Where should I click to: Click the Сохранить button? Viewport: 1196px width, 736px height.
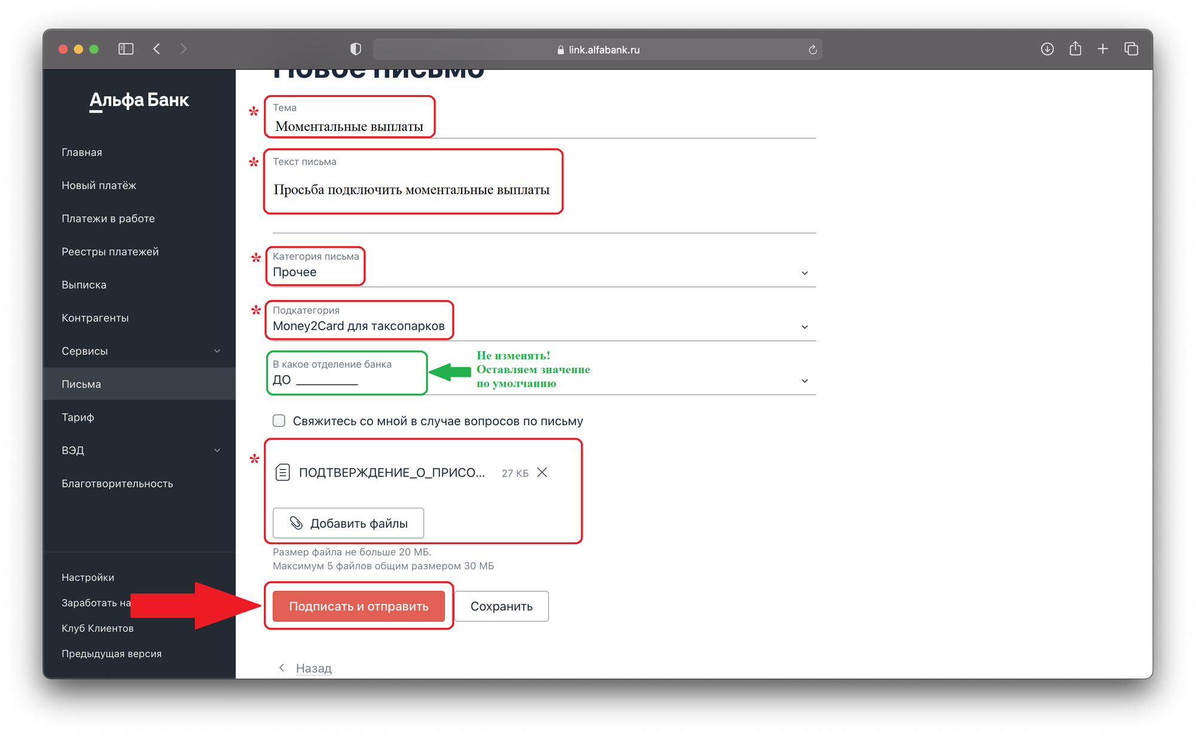tap(502, 606)
